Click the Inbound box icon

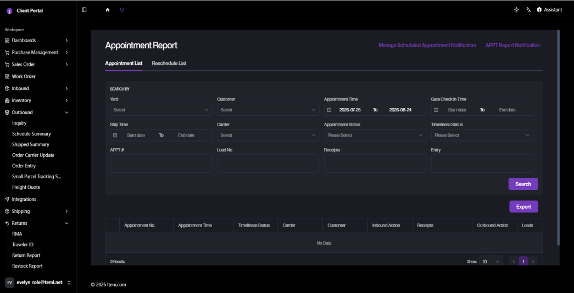click(7, 88)
